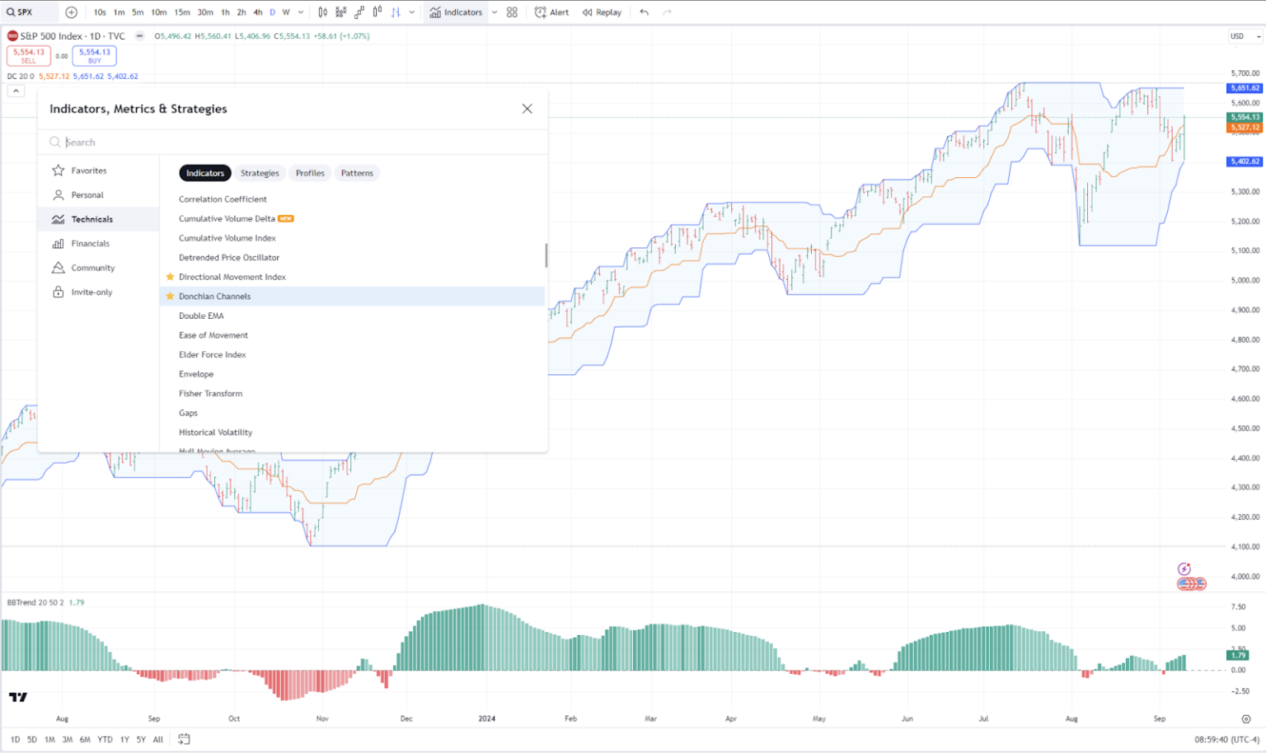This screenshot has height=753, width=1266.
Task: Open the layout setup grid icon
Action: coord(512,12)
